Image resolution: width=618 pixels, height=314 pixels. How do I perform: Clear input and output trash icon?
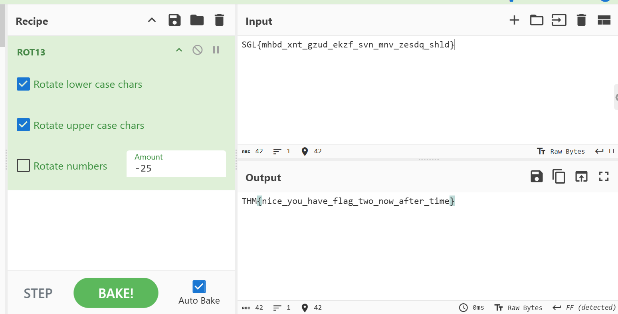coord(581,20)
